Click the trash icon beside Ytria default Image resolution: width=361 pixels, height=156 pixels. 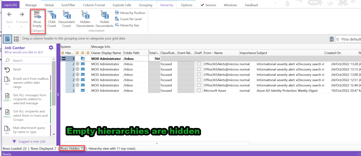coord(331,39)
